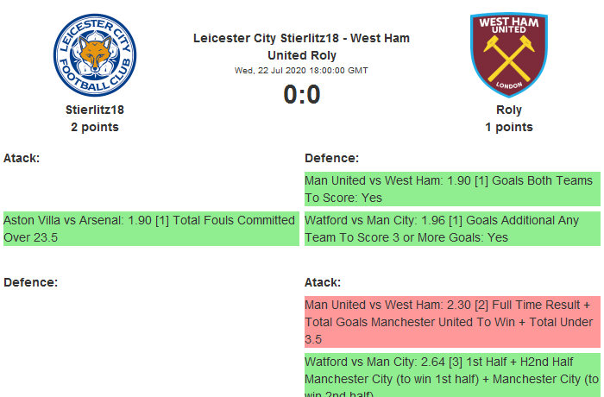
Task: Click the Leicester City club crest
Action: click(x=95, y=55)
